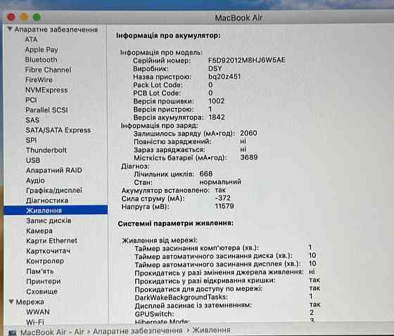Click the PCB Lot Code label

coord(157,93)
